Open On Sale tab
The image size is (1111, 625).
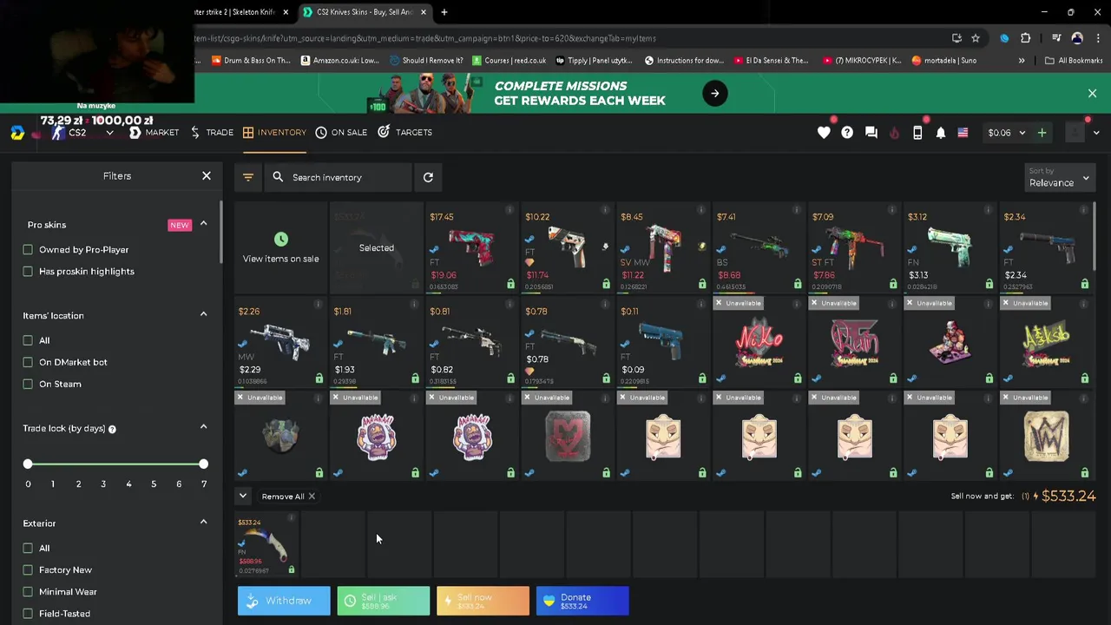coord(341,133)
